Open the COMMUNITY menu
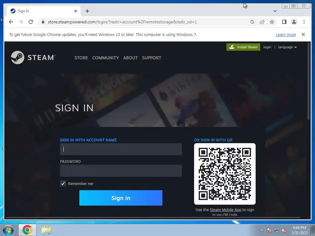Screen dimensions: 315x236 pyautogui.click(x=106, y=58)
